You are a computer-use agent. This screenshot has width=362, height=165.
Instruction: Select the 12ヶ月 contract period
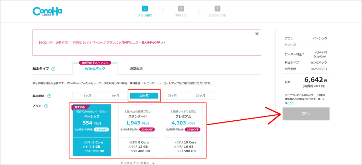point(144,96)
